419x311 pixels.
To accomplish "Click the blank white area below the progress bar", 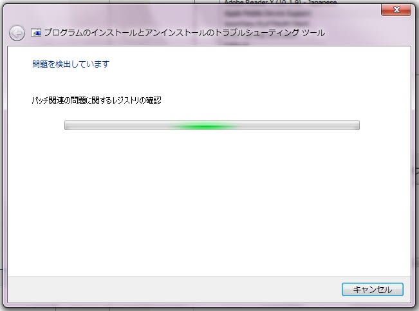I will (x=209, y=203).
